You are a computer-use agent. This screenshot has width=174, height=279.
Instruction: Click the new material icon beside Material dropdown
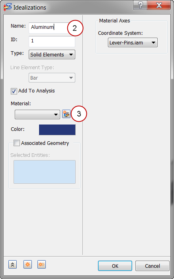66,114
